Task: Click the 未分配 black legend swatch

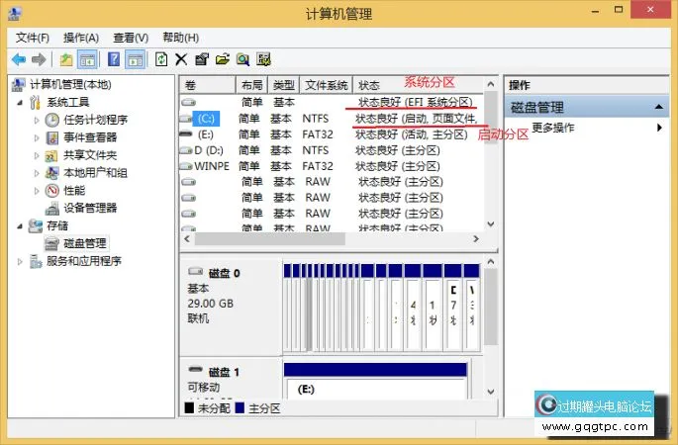Action: coord(189,407)
